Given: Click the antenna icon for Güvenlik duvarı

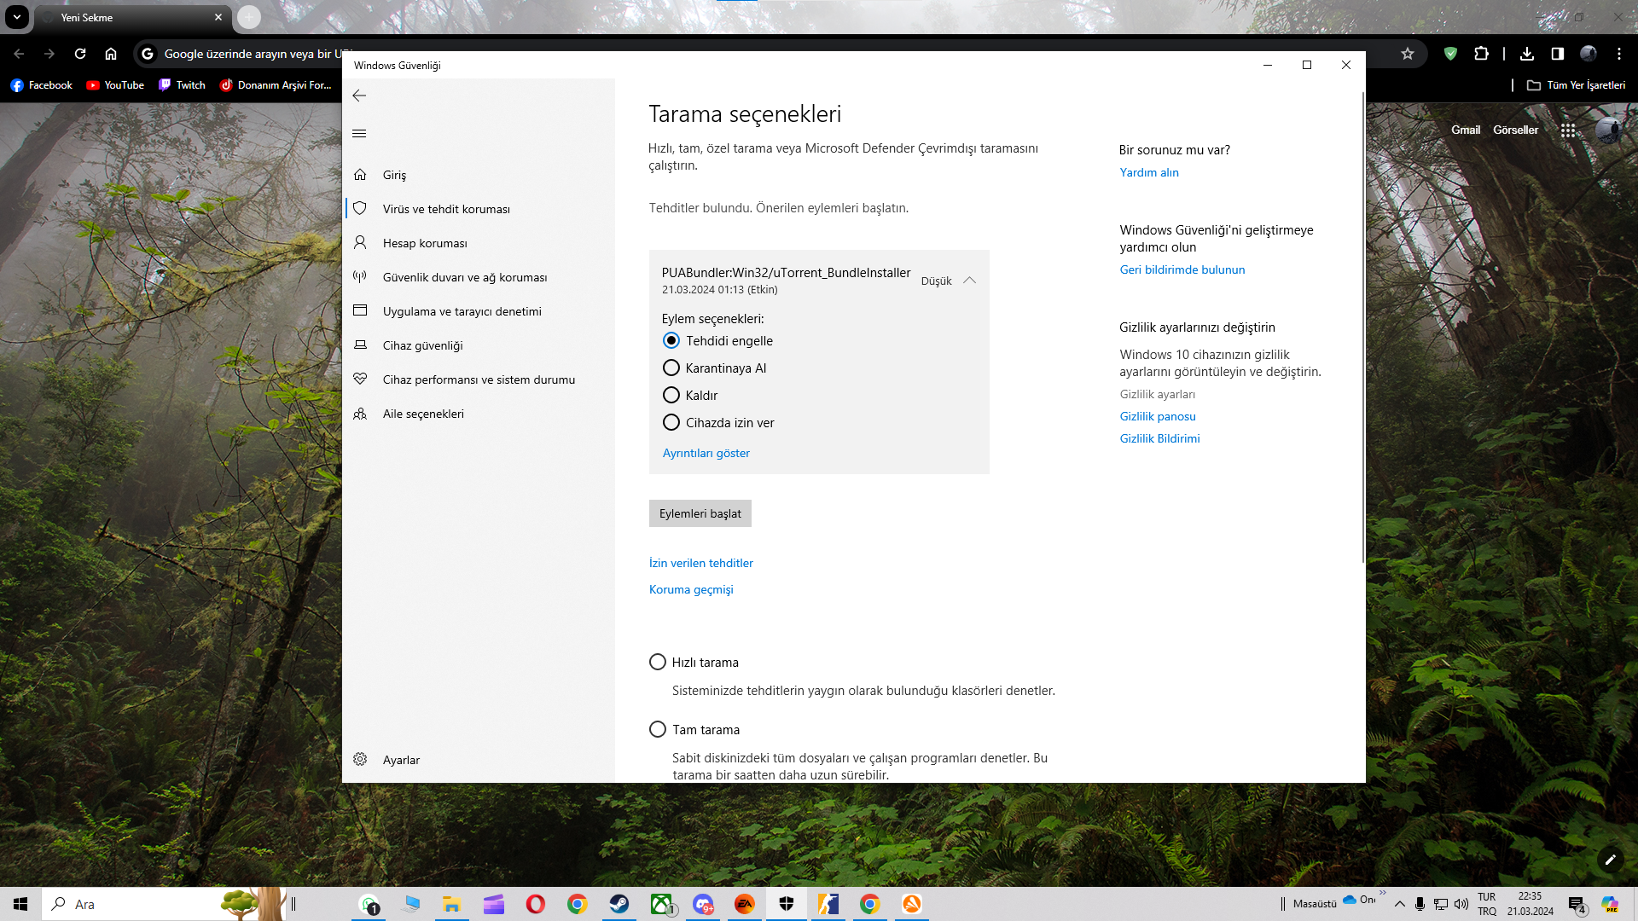Looking at the screenshot, I should click(x=360, y=276).
